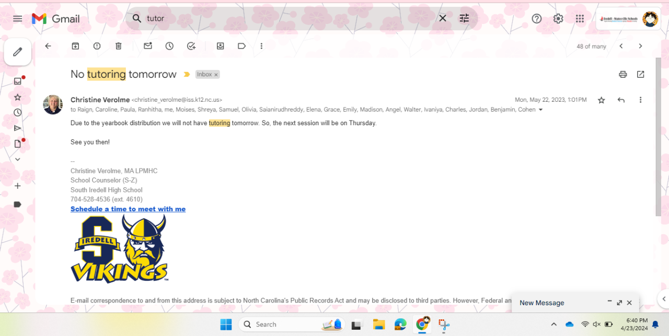This screenshot has height=336, width=669.
Task: Open Microsoft Edge from taskbar
Action: (400, 325)
